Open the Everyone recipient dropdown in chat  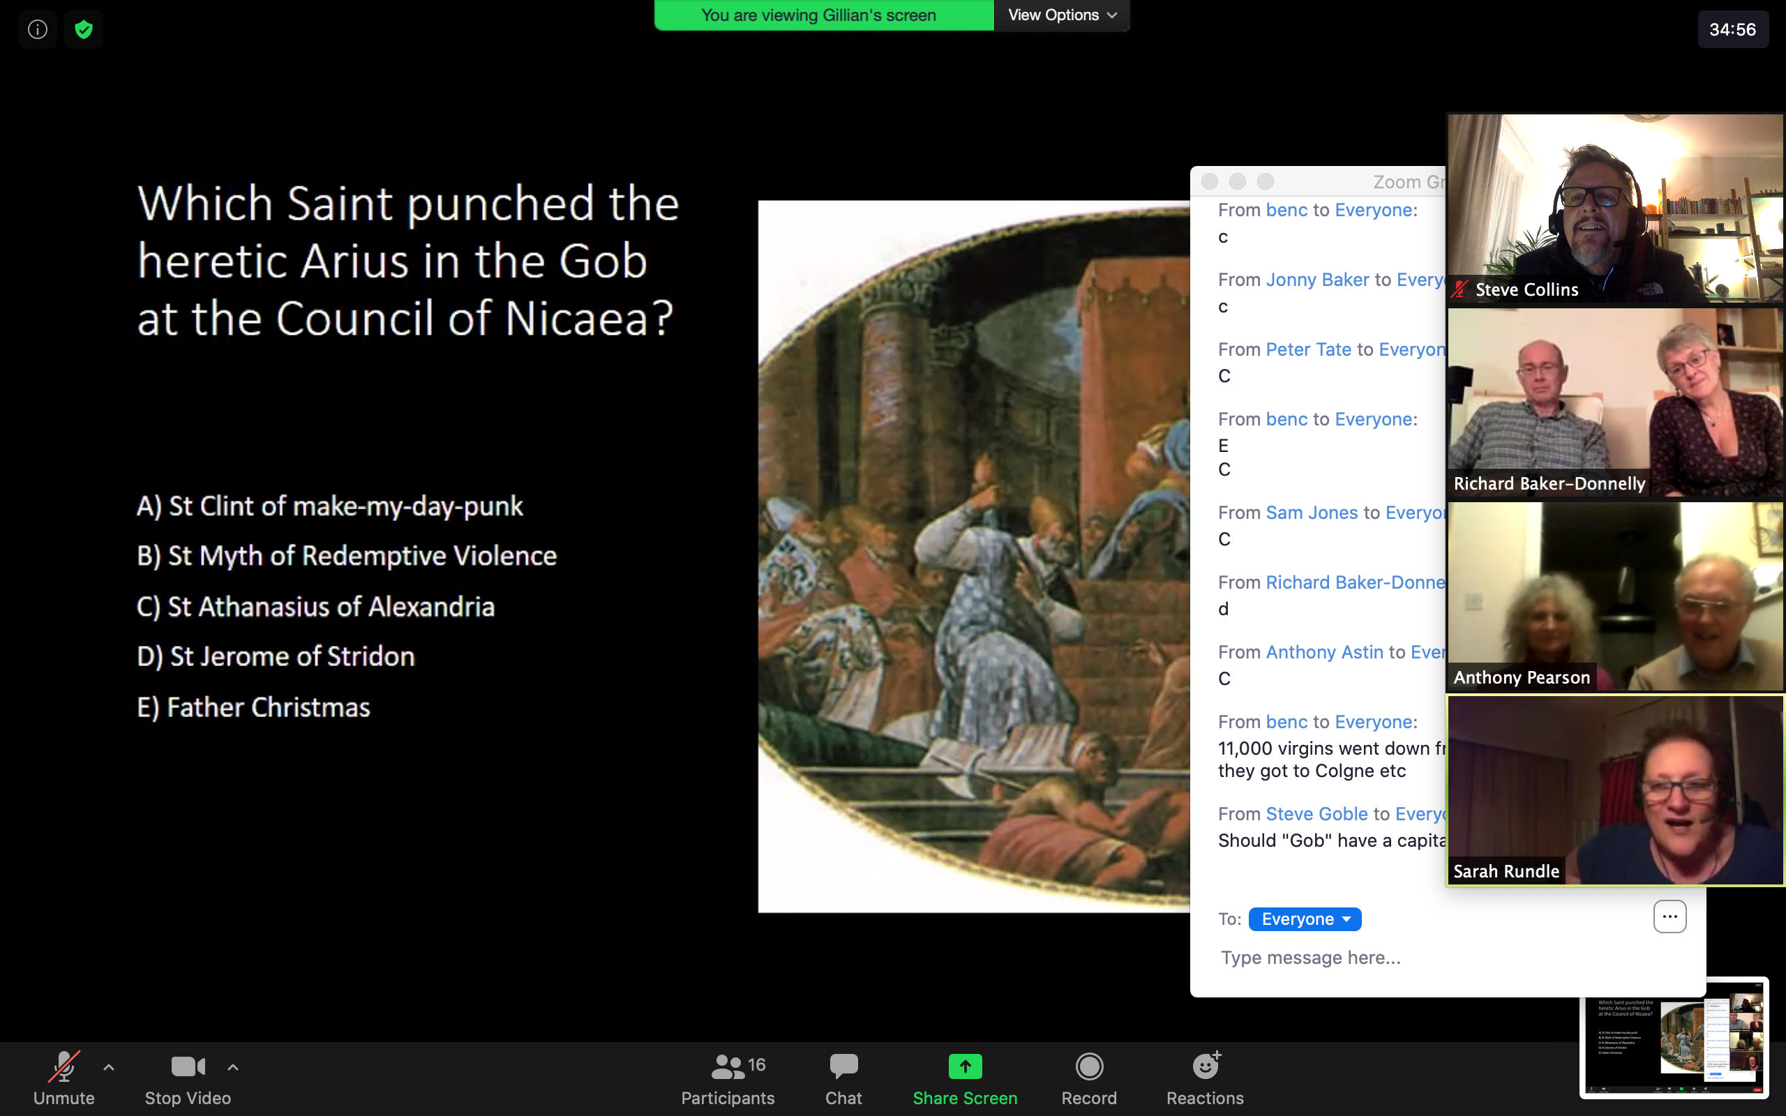pyautogui.click(x=1304, y=919)
